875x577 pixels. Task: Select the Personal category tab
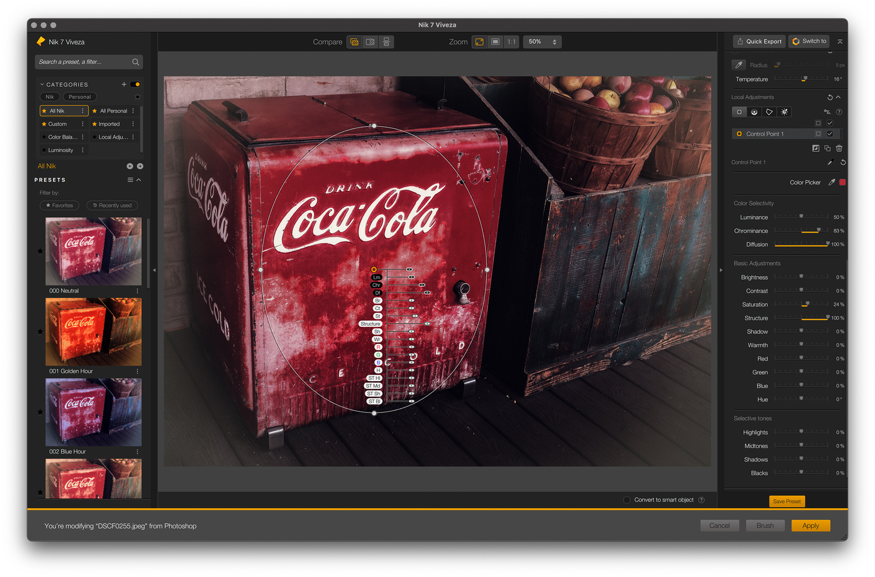pos(80,97)
